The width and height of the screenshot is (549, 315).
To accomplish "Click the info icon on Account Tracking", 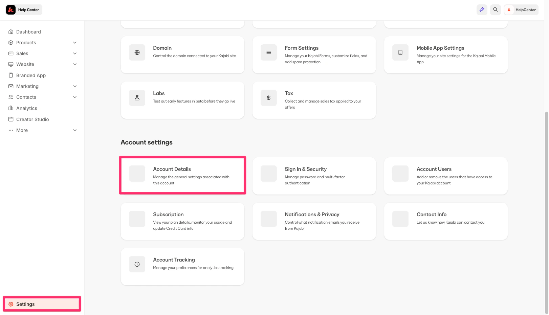I will pyautogui.click(x=137, y=264).
